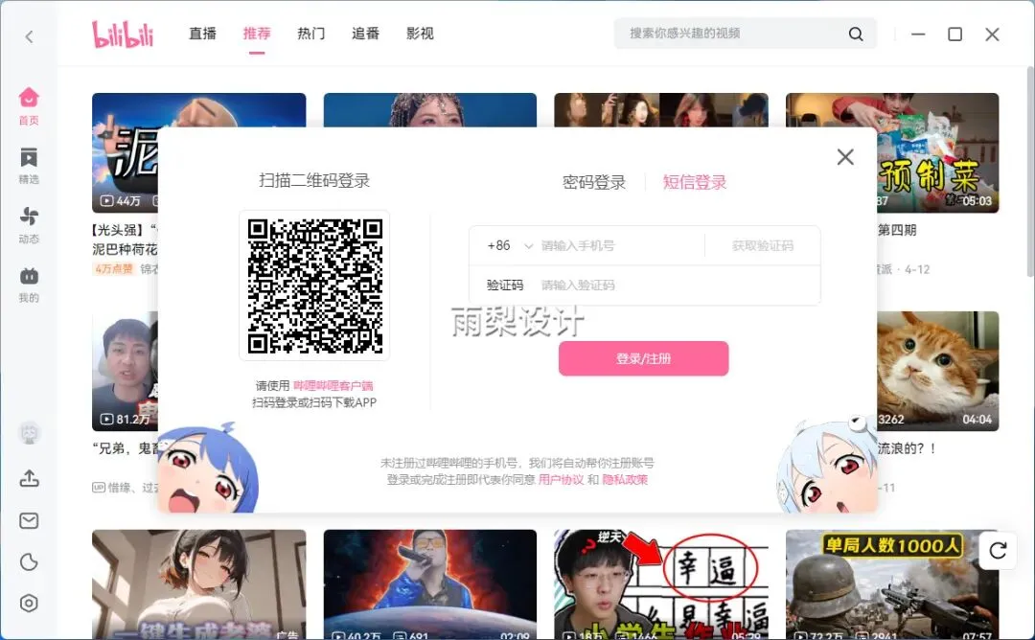1035x640 pixels.
Task: Click 获取验证码 get code button
Action: [763, 246]
